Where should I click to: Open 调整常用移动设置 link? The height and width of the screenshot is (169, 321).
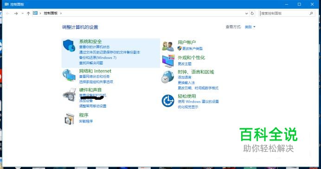(93, 106)
